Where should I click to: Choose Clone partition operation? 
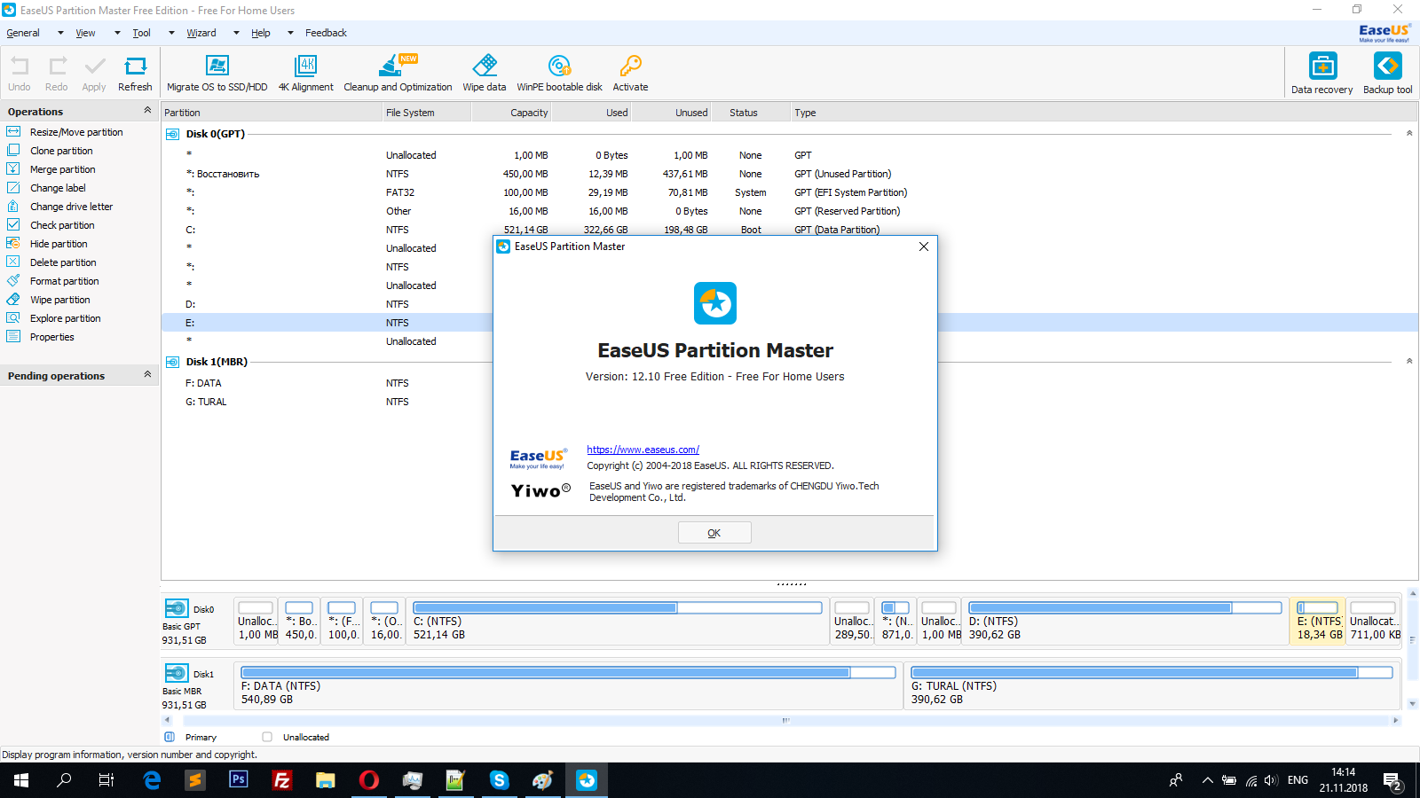point(61,151)
